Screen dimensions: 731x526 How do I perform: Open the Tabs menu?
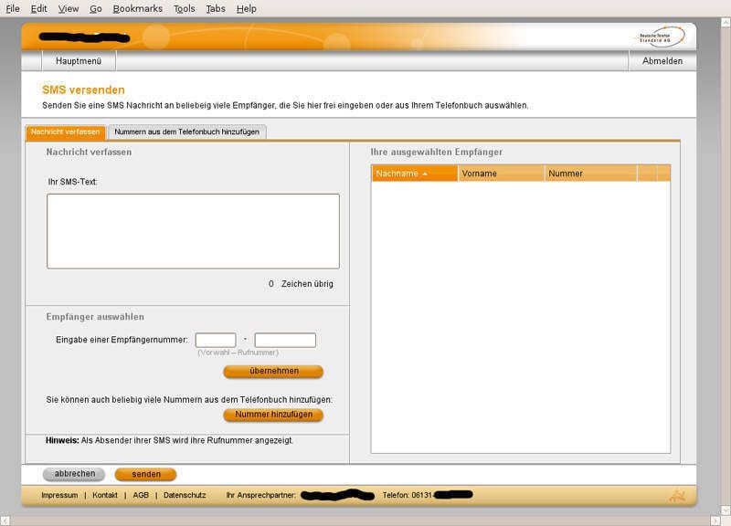216,8
